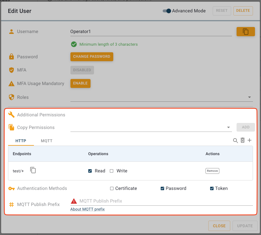Click the plus icon to add endpoint
The image size is (261, 235).
point(250,140)
